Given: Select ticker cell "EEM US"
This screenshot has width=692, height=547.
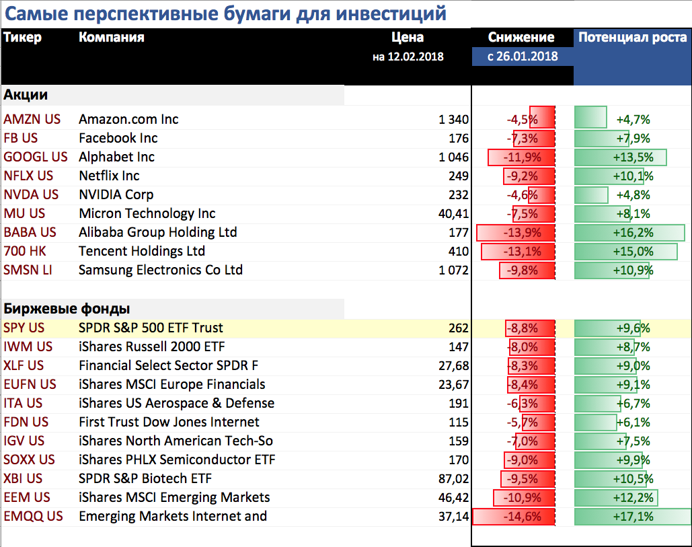Looking at the screenshot, I should tap(27, 497).
